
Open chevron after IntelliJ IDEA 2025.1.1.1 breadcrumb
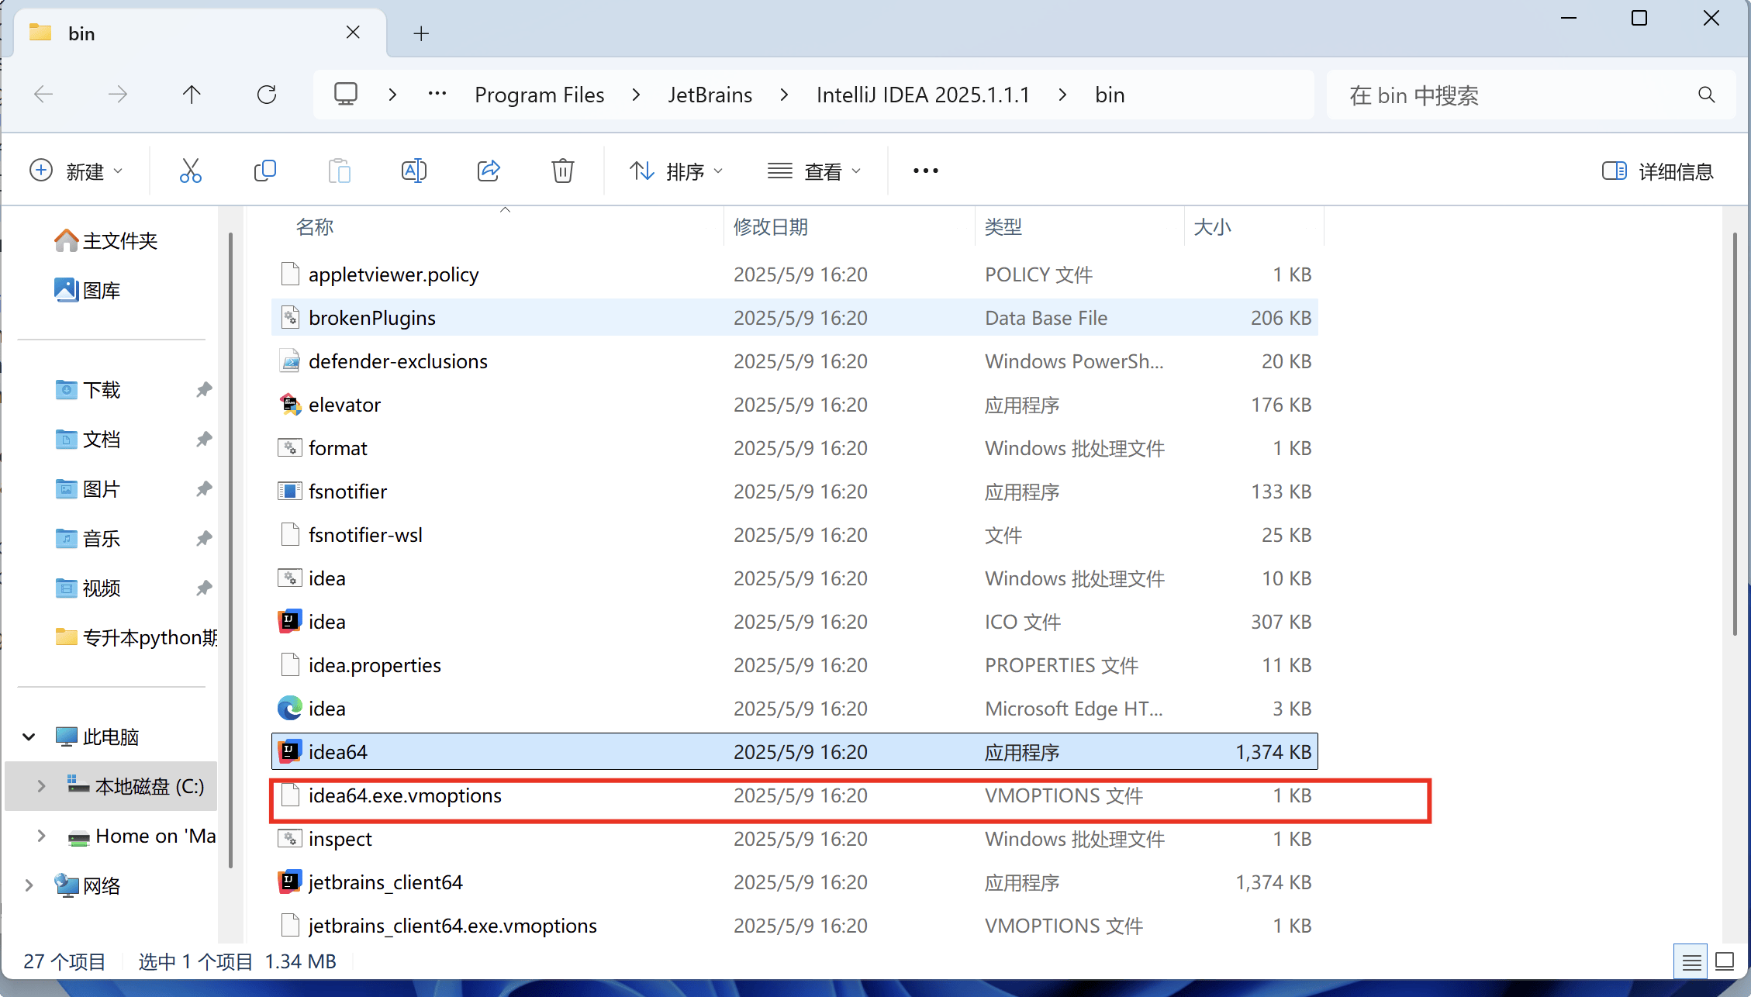point(1062,95)
